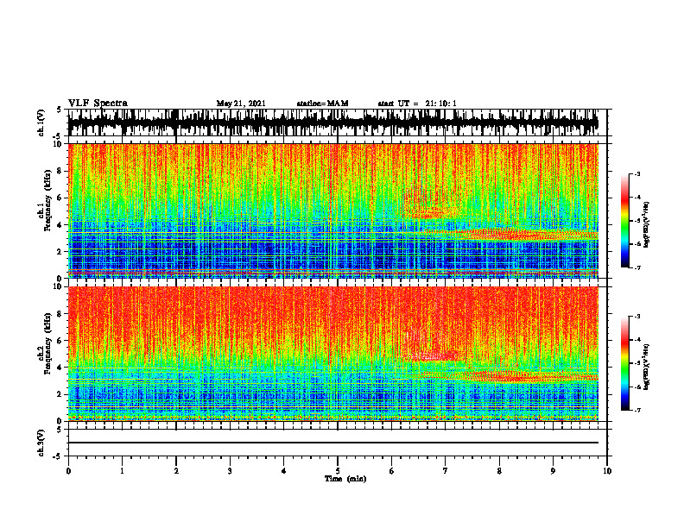Viewport: 684px width, 528px height.
Task: Click the ch.2 spectrogram color bar
Action: tap(625, 363)
